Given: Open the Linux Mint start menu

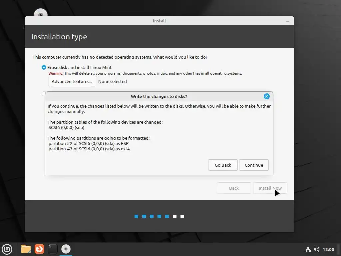Looking at the screenshot, I should point(7,249).
